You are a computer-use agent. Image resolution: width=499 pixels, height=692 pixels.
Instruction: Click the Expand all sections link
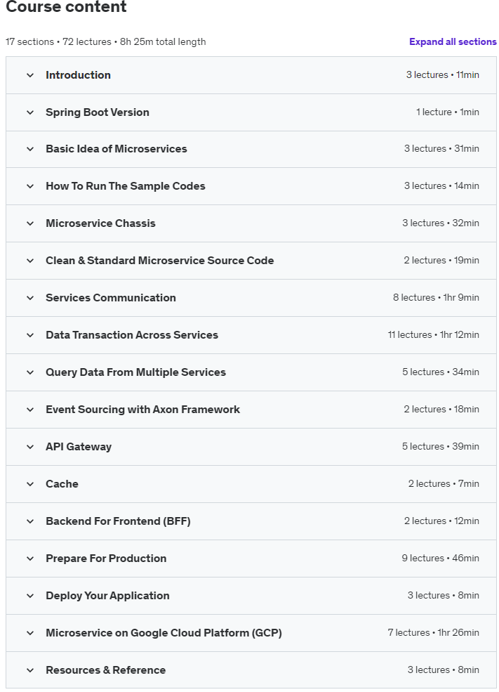pyautogui.click(x=453, y=41)
